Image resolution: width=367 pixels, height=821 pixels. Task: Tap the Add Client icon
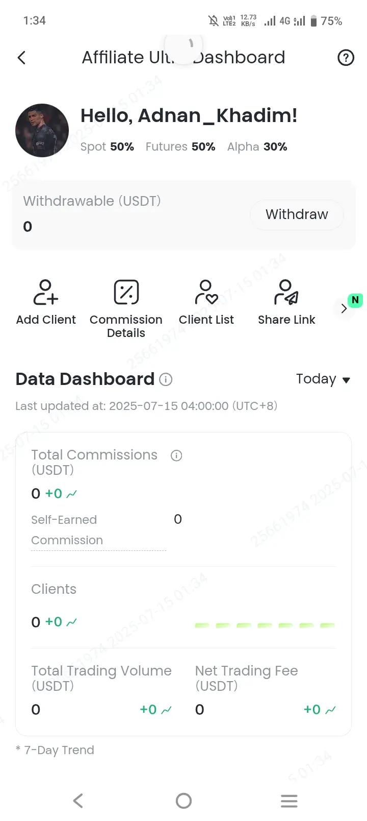click(46, 292)
